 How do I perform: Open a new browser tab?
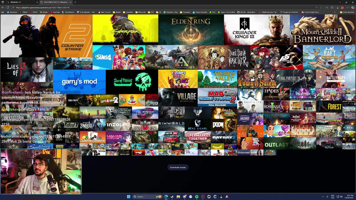click(75, 2)
